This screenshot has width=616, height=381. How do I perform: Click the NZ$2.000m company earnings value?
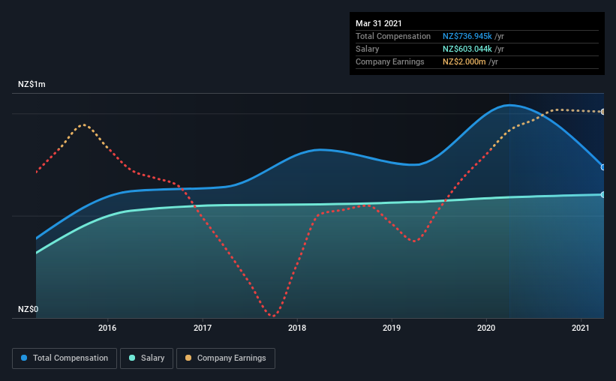point(464,62)
